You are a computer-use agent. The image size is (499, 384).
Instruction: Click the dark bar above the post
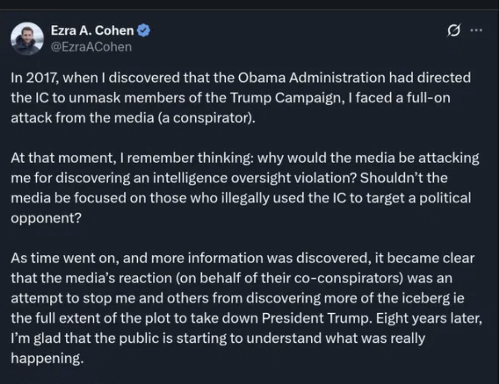[x=249, y=5]
